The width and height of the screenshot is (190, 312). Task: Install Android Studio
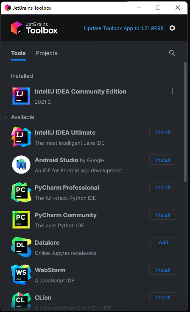[x=163, y=160]
